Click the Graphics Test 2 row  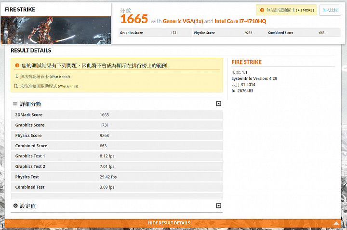click(x=117, y=166)
